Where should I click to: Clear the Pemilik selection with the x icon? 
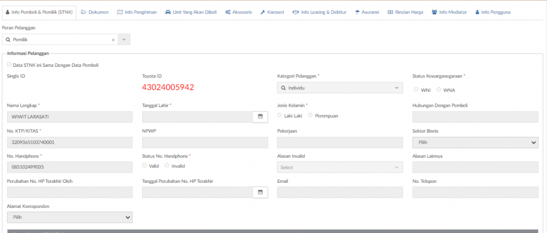coord(113,40)
